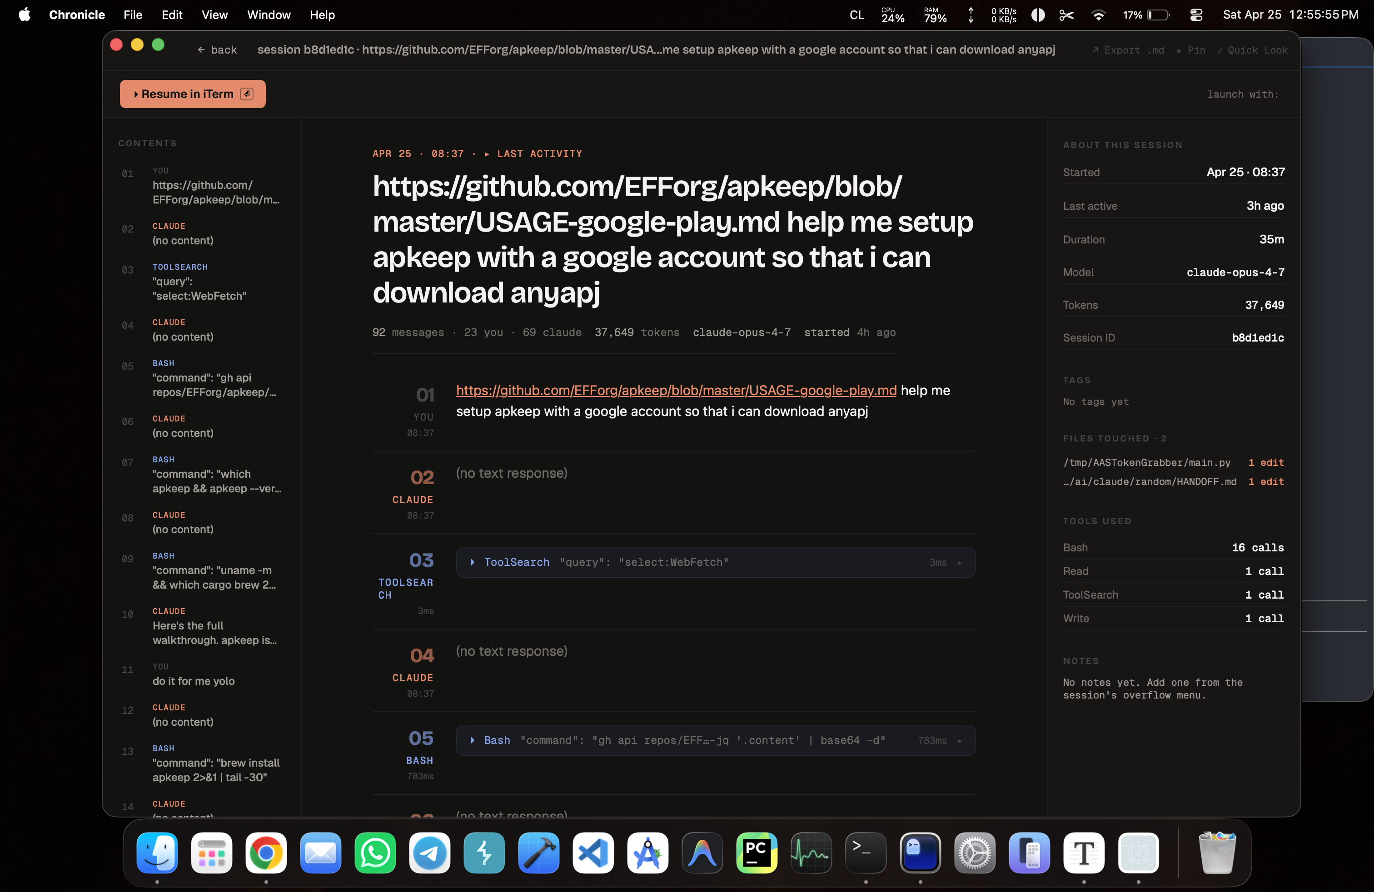Open Finder from the Dock
Image resolution: width=1374 pixels, height=892 pixels.
157,853
